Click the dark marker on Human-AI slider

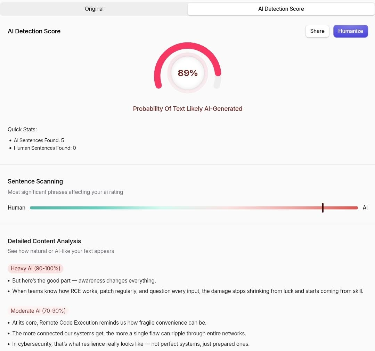coord(323,208)
